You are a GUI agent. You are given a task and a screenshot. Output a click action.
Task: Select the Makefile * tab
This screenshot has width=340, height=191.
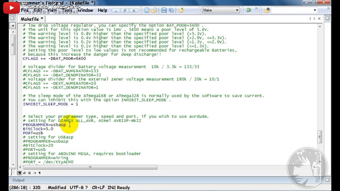pos(32,19)
